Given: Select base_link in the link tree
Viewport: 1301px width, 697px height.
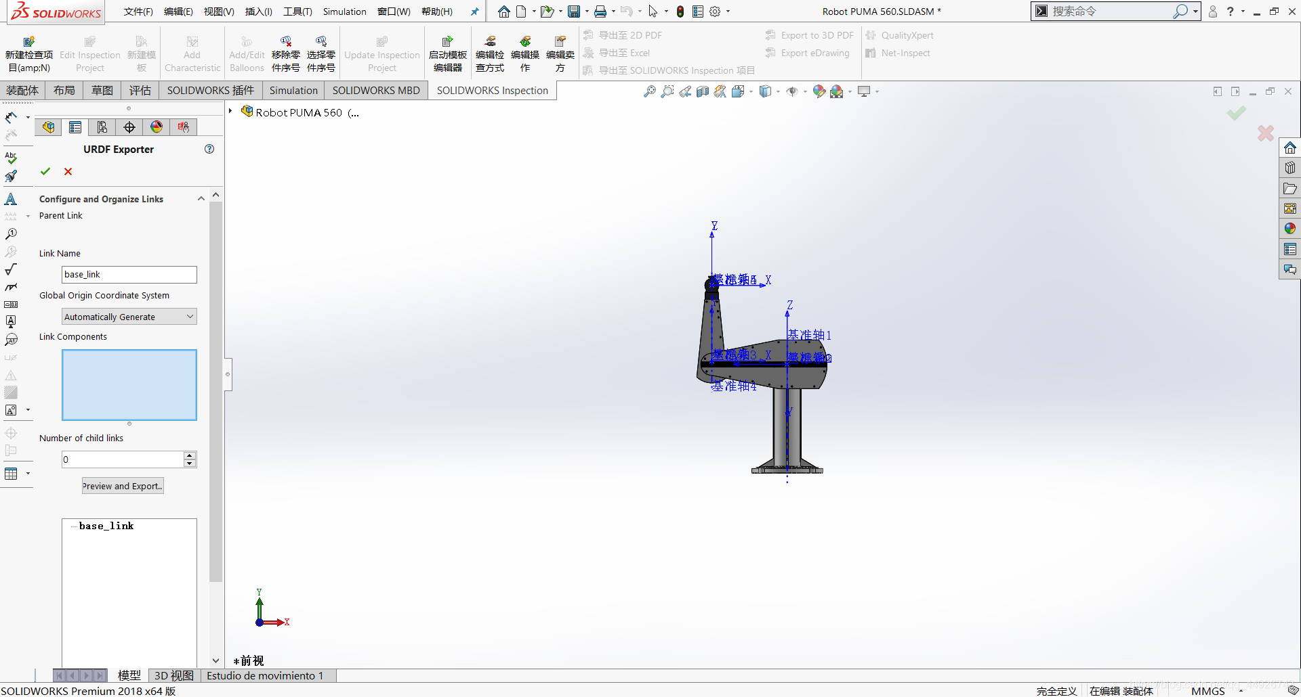Looking at the screenshot, I should [106, 526].
